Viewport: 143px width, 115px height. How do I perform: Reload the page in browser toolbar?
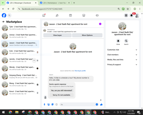point(13,9)
